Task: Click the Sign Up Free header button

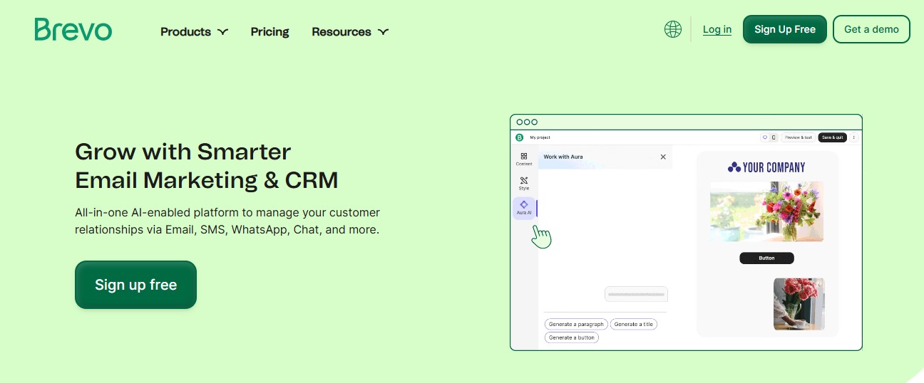Action: [785, 29]
